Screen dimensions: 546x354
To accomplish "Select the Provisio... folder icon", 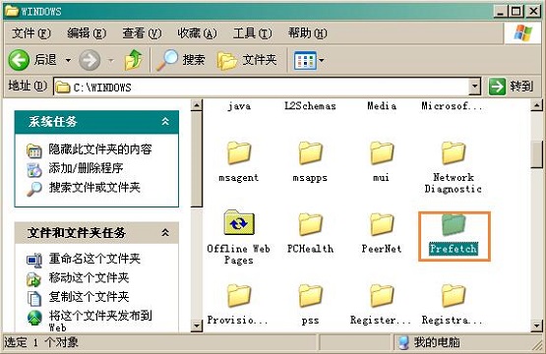I will (239, 296).
